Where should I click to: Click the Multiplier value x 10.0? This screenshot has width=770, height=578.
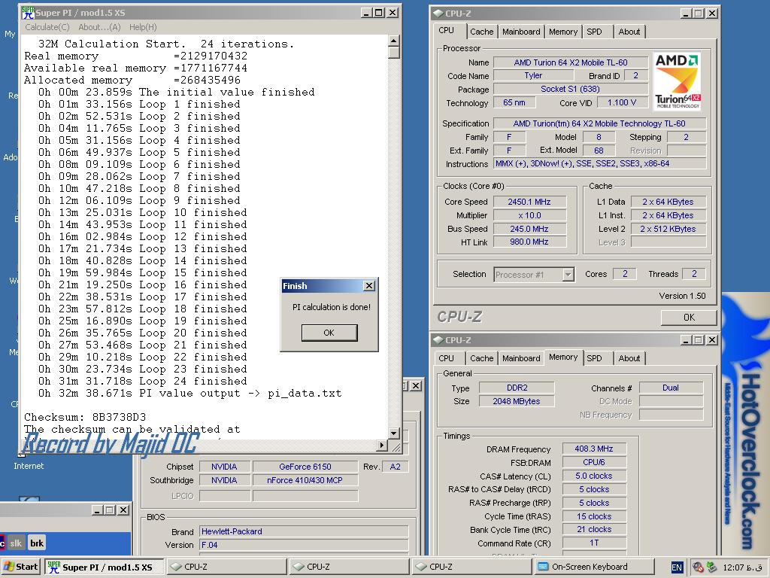click(529, 215)
